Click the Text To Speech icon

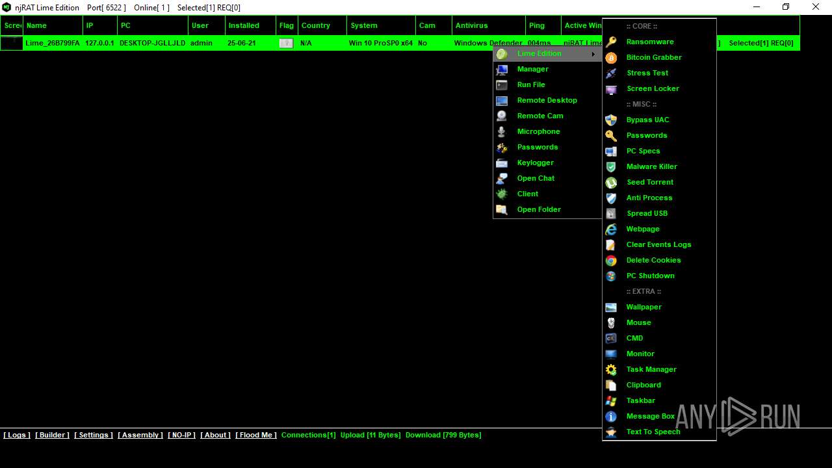tap(611, 432)
